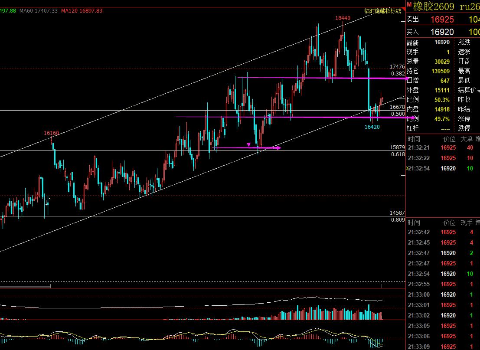This screenshot has width=480, height=350.
Task: Click the 16160 peak price label
Action: pos(51,133)
